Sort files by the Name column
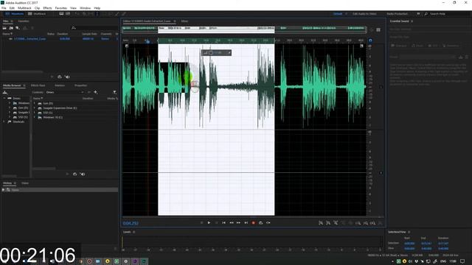The width and height of the screenshot is (472, 265). (x=8, y=34)
